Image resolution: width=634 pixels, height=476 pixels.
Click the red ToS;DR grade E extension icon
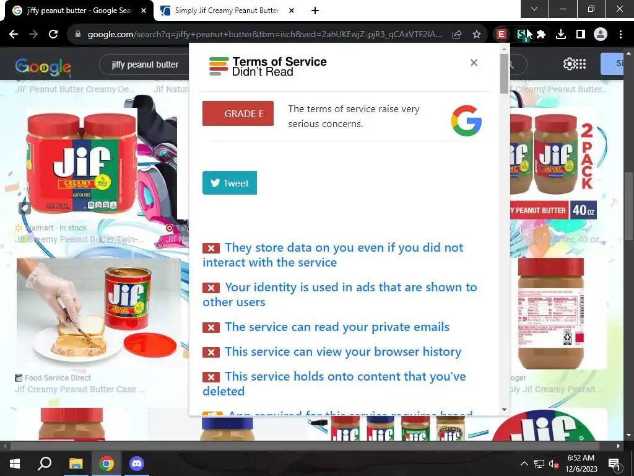coord(501,35)
